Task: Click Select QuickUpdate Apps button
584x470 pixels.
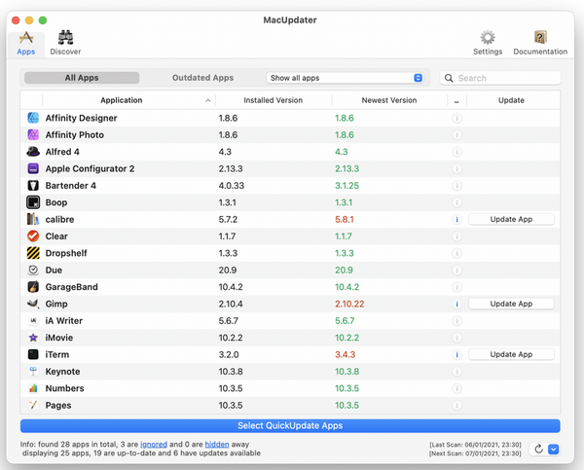Action: point(290,425)
